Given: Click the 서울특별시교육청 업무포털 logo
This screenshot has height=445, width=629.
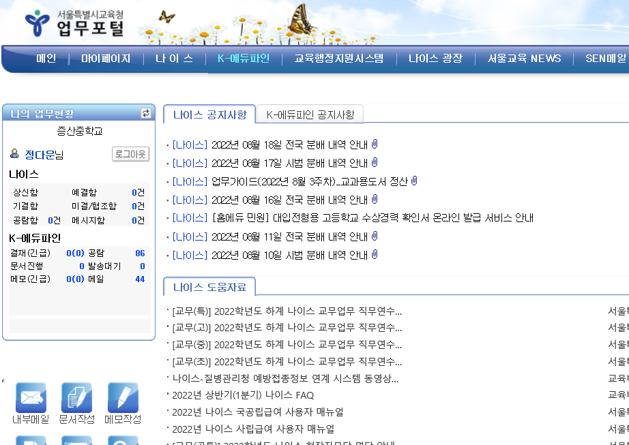Looking at the screenshot, I should (x=74, y=23).
